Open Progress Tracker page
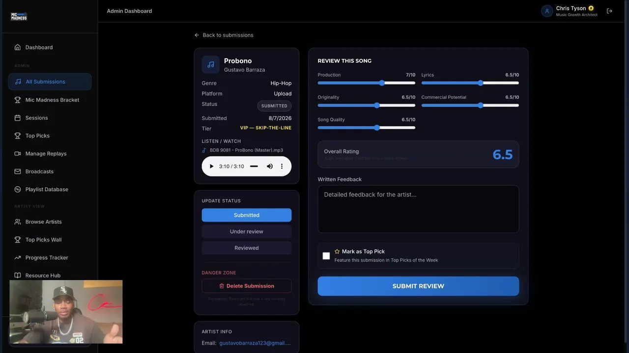Image resolution: width=629 pixels, height=353 pixels. tap(50, 257)
